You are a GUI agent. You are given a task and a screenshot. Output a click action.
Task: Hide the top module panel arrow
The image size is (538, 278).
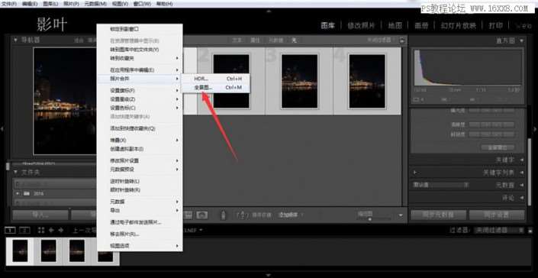[269, 11]
